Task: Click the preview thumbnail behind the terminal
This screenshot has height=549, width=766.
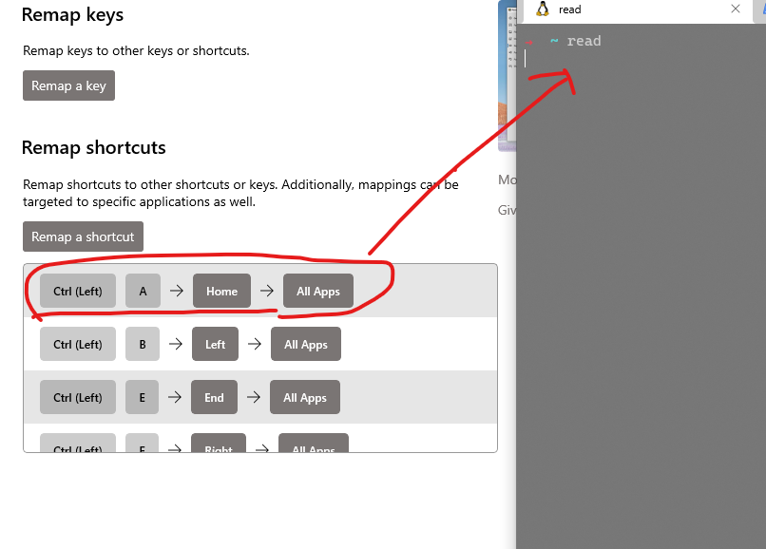Action: coord(507,78)
